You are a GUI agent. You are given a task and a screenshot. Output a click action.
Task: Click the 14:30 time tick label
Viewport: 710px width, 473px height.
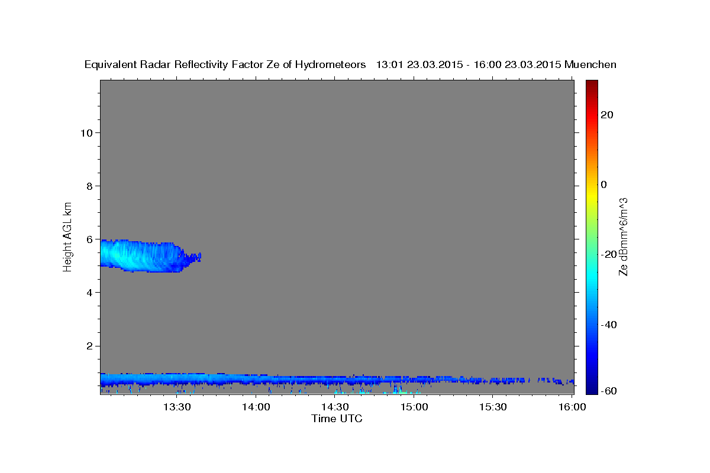[x=335, y=407]
